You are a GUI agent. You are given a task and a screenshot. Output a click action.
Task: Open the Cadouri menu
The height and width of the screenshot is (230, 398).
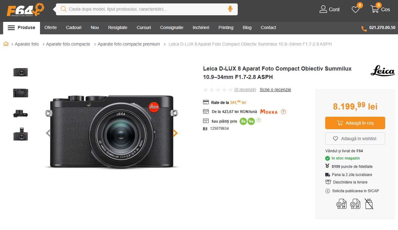tap(74, 27)
